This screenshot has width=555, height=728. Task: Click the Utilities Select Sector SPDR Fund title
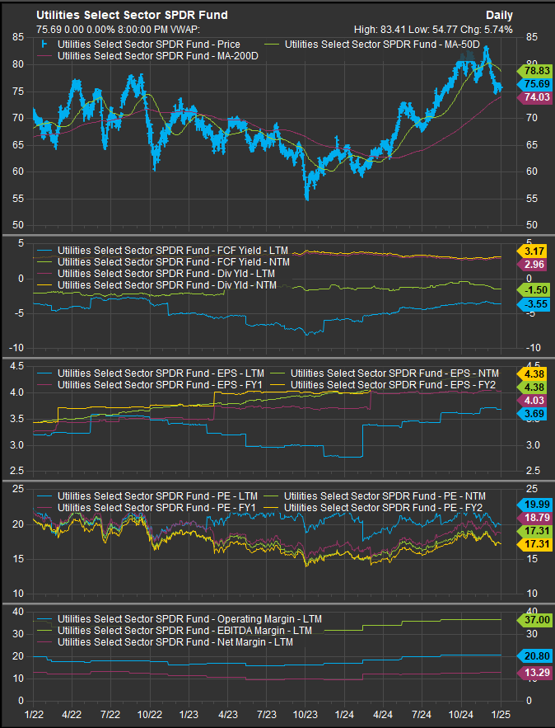pyautogui.click(x=132, y=16)
